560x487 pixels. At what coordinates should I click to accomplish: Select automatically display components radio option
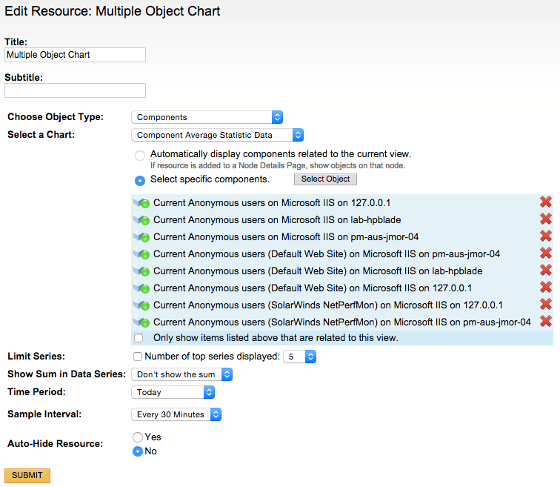pos(140,156)
